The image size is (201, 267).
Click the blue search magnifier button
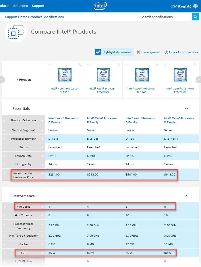point(195,17)
